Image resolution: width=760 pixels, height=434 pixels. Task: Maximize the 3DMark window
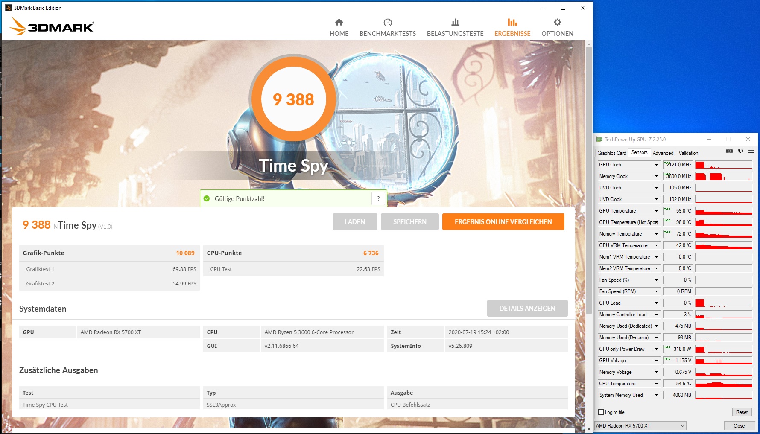pos(563,8)
